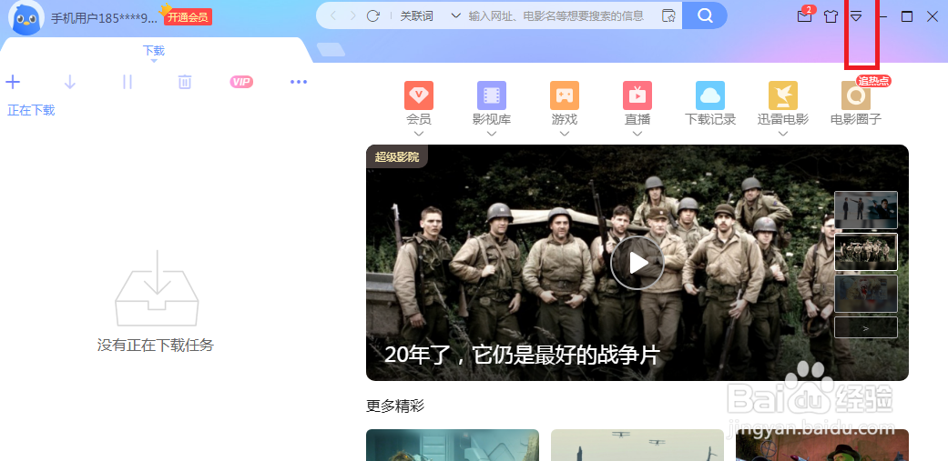The image size is (948, 461).
Task: Click the empty download box illustration
Action: (x=157, y=288)
